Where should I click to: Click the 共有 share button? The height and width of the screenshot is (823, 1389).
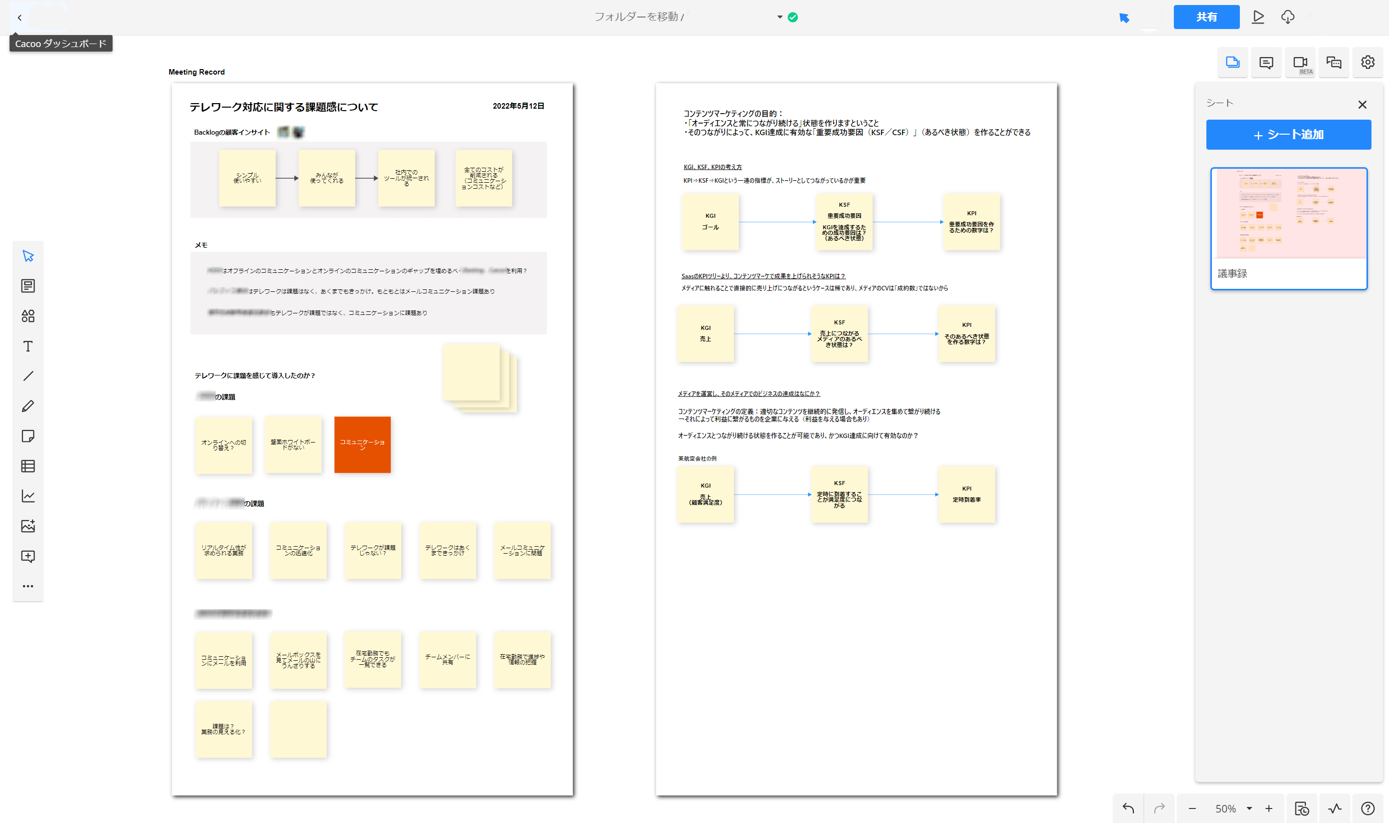tap(1206, 17)
